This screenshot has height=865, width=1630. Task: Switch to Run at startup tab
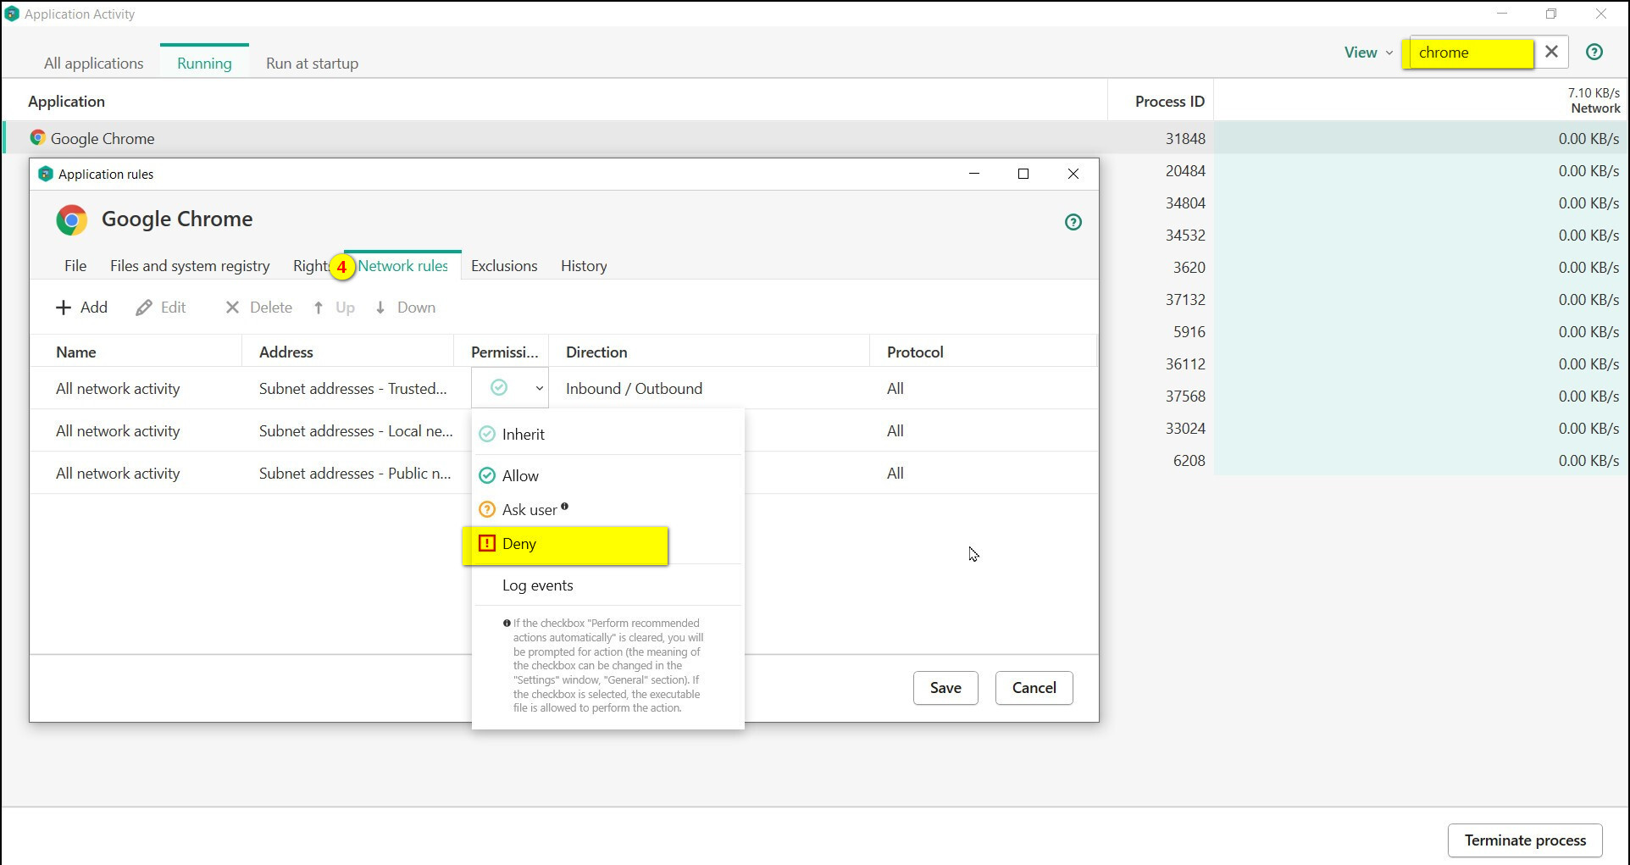pos(312,64)
